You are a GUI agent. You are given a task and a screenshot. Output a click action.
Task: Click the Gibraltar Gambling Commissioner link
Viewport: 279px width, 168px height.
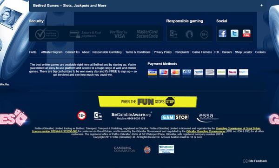click(206, 131)
